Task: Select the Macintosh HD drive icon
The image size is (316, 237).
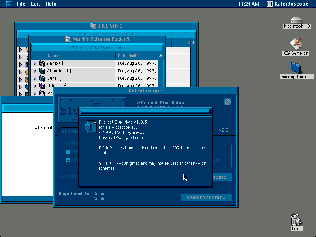Action: (x=297, y=21)
